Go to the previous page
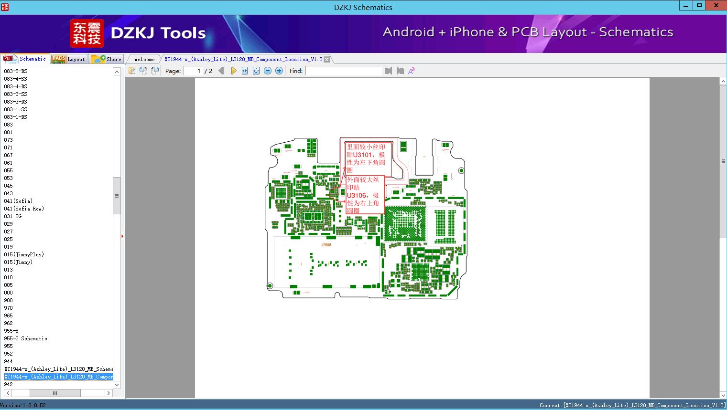The height and width of the screenshot is (410, 727). tap(221, 71)
